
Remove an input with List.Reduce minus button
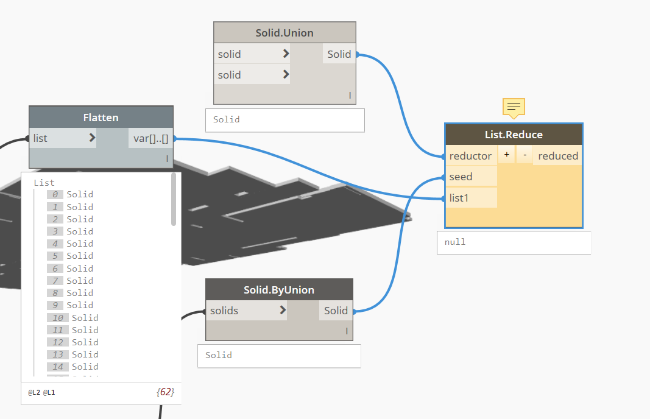(525, 155)
